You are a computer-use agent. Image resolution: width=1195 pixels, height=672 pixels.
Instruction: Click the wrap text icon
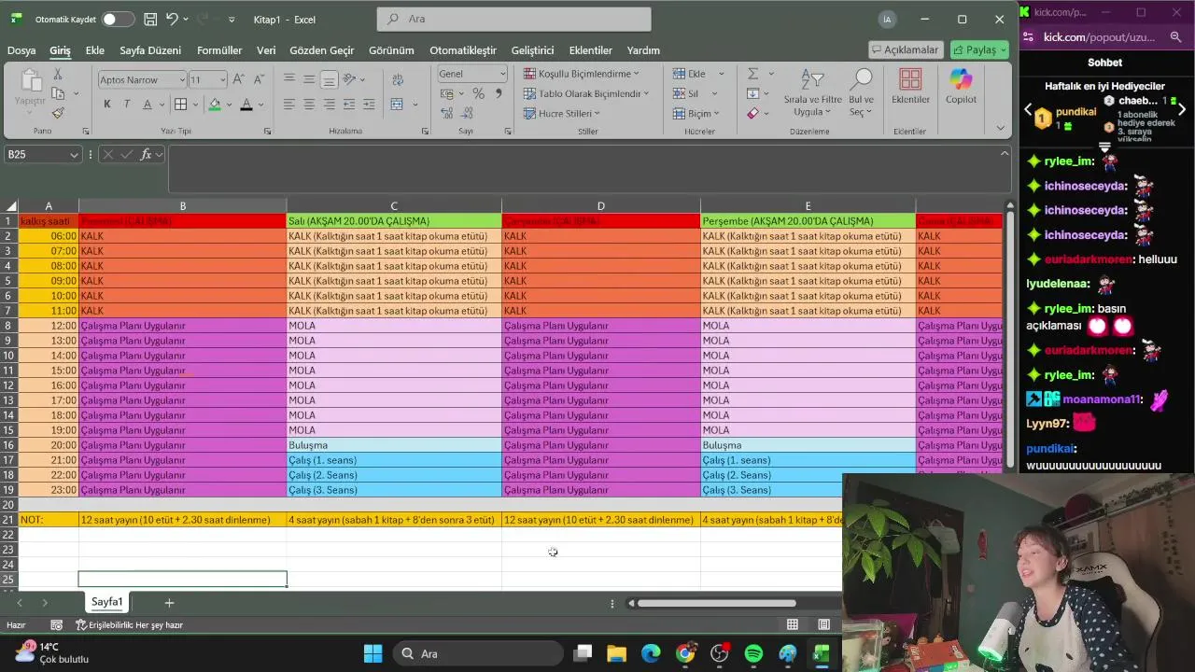pos(399,80)
